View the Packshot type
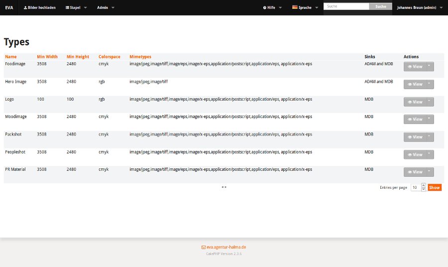Viewport: 448px width, 267px height. click(x=415, y=137)
